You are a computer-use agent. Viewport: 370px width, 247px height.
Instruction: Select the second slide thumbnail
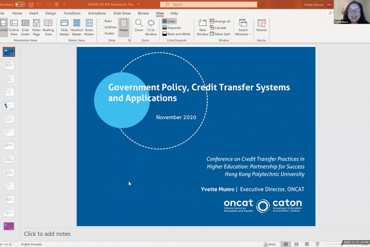pos(9,65)
